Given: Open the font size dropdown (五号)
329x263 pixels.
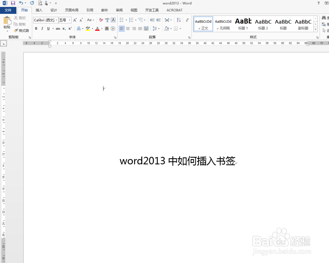Looking at the screenshot, I should pos(69,20).
